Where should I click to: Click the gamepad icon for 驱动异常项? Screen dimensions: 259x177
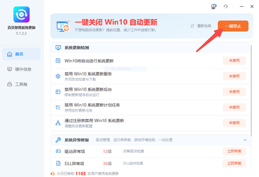click(58, 151)
